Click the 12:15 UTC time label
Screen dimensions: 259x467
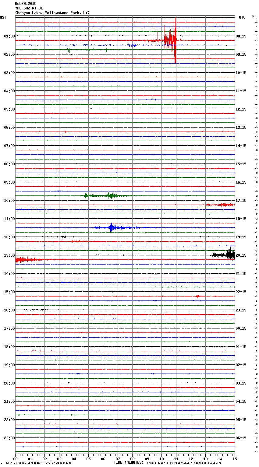(x=241, y=109)
